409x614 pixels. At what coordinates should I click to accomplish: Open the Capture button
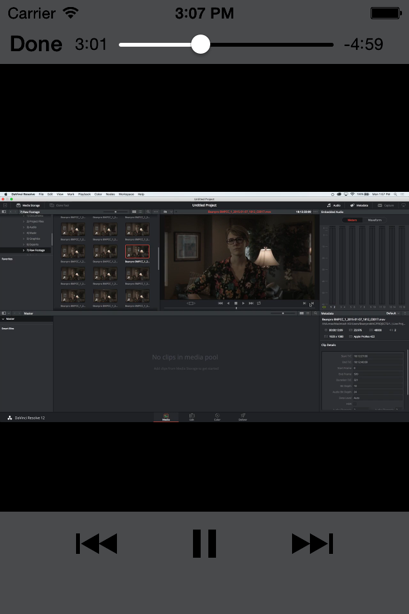(x=385, y=205)
